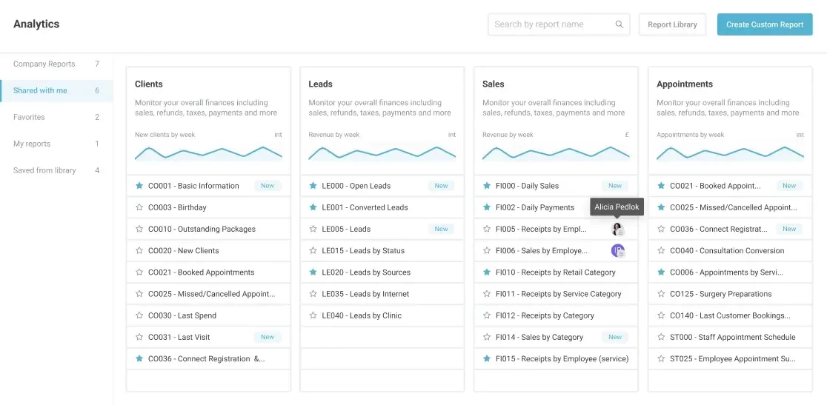Click star icon beside CO030 - Last Spend
827x405 pixels.
tap(139, 315)
